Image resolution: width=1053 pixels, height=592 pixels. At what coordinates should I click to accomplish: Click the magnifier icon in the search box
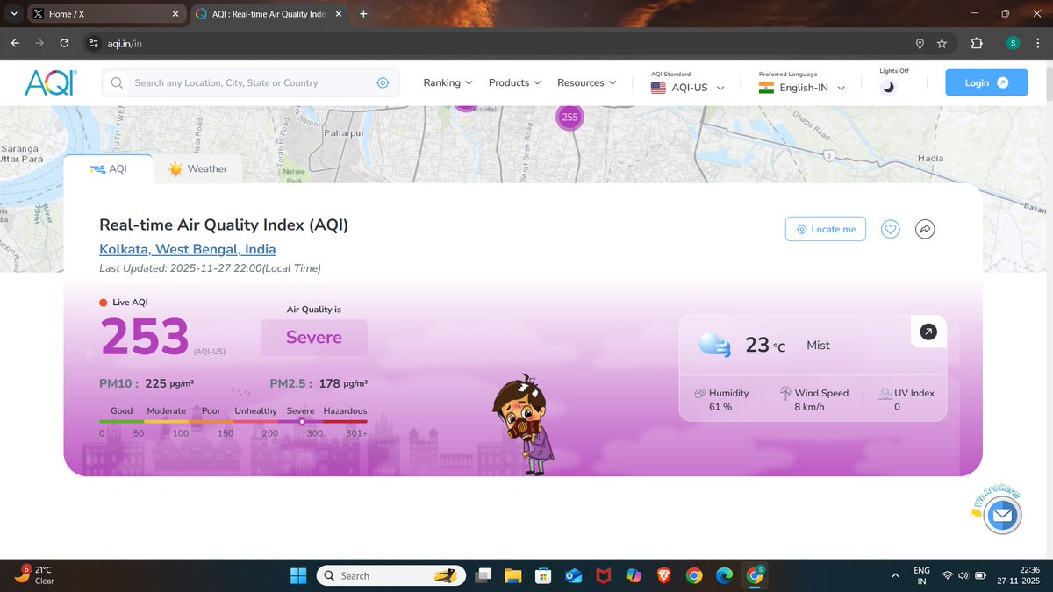(117, 82)
